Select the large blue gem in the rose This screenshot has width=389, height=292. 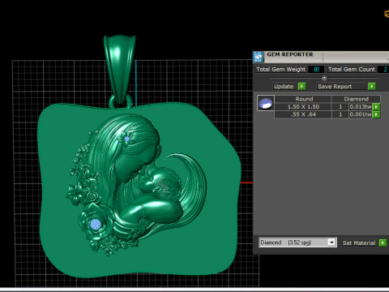click(x=95, y=224)
